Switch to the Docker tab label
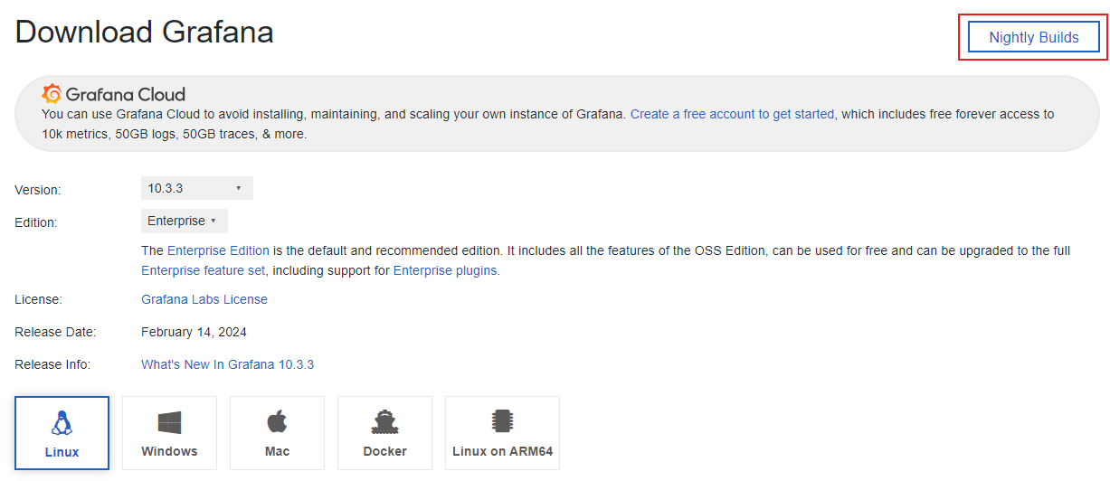Image resolution: width=1110 pixels, height=481 pixels. pos(384,451)
